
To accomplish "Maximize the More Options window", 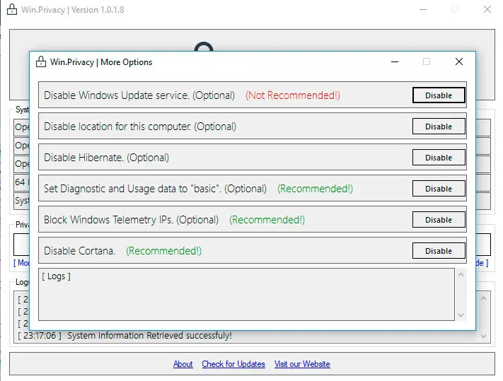I will pyautogui.click(x=427, y=61).
